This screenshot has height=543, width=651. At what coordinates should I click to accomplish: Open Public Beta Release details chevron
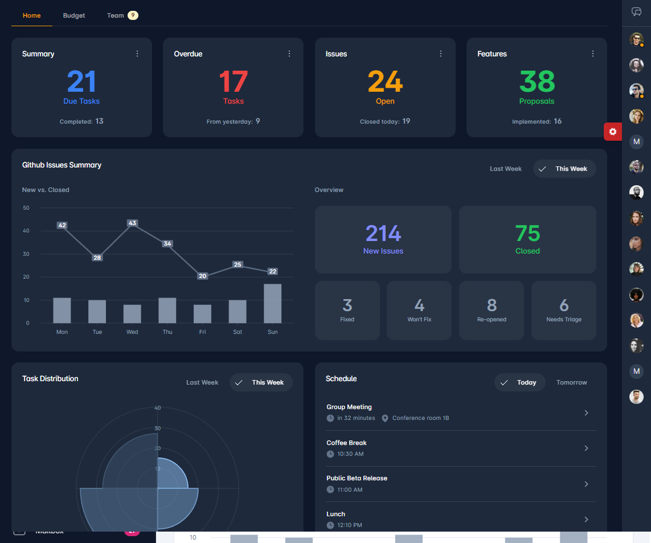tap(586, 484)
